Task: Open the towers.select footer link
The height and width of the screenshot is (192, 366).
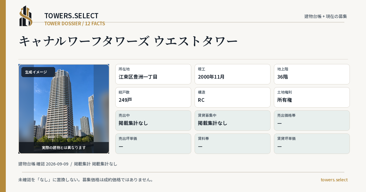Action: (334, 180)
